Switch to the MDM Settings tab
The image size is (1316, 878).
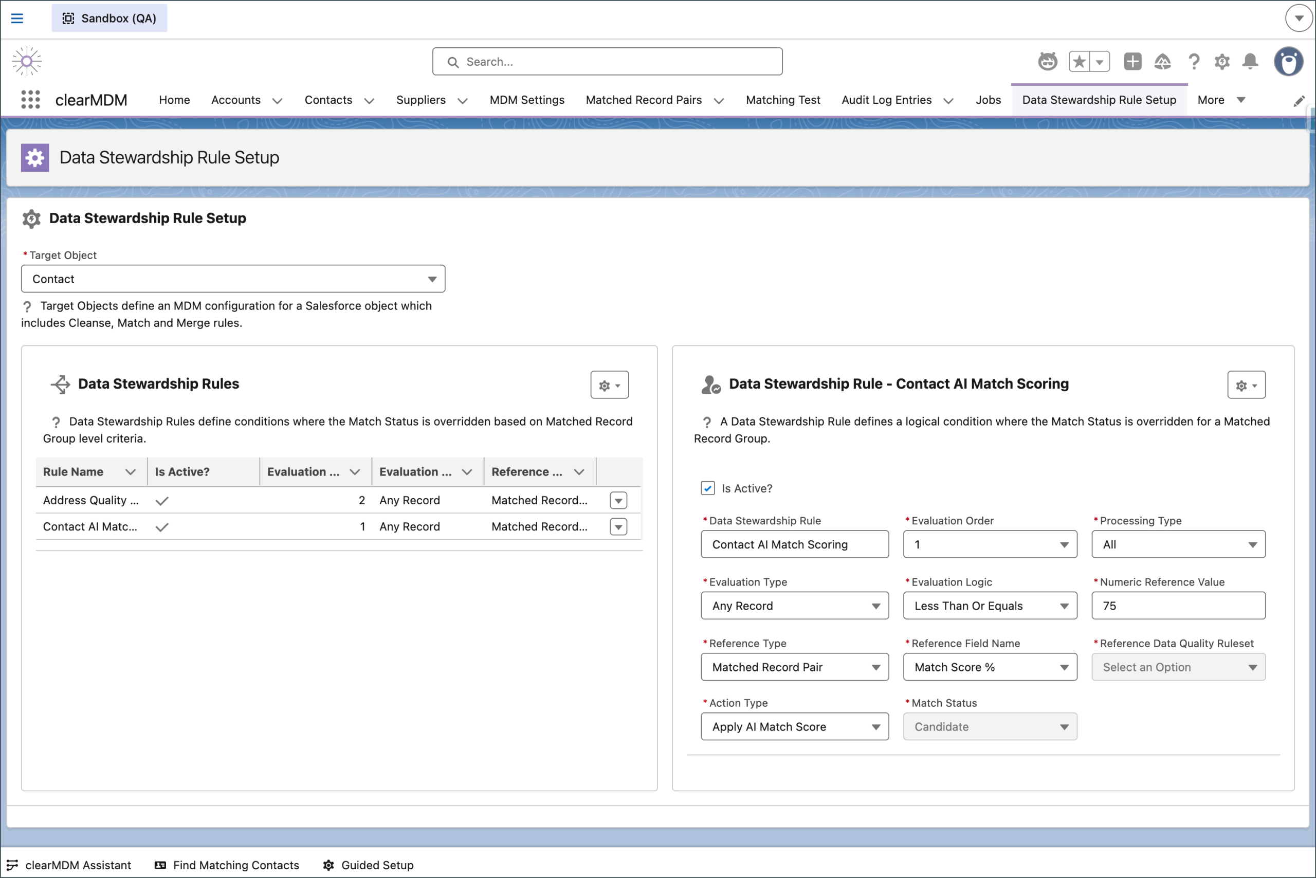click(526, 100)
